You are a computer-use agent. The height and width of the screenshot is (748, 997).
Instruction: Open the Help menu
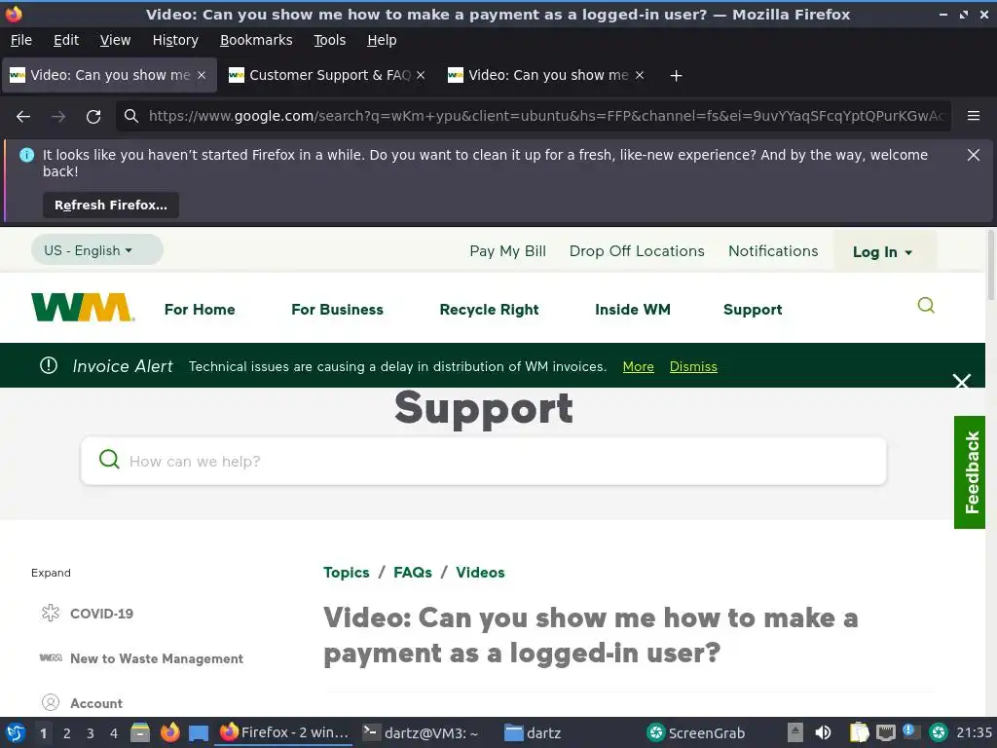(382, 40)
